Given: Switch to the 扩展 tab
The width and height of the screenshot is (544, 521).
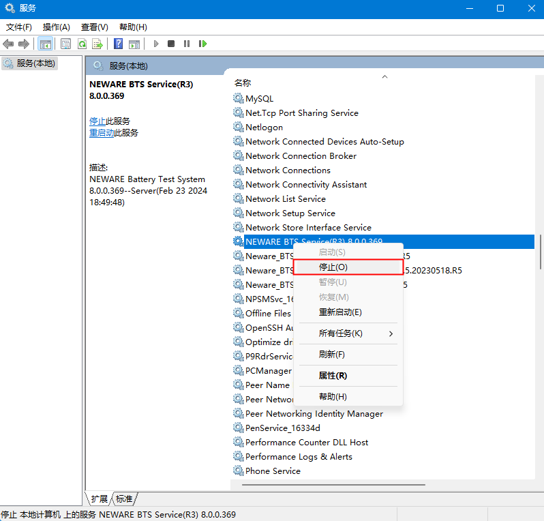Looking at the screenshot, I should (x=100, y=498).
